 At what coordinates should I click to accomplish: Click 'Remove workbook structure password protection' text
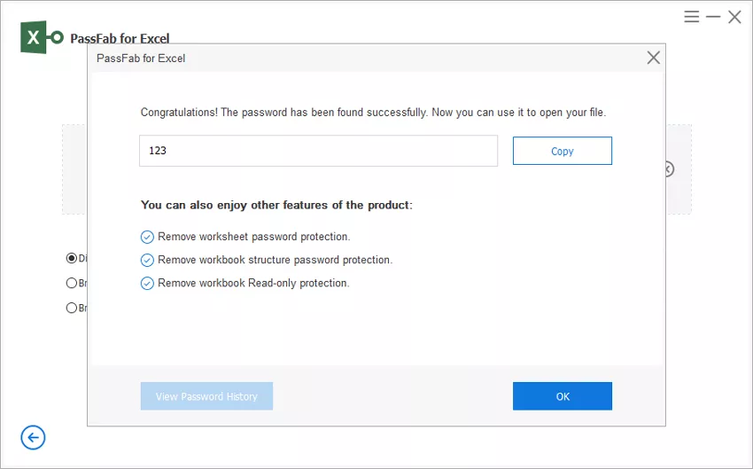click(x=276, y=260)
